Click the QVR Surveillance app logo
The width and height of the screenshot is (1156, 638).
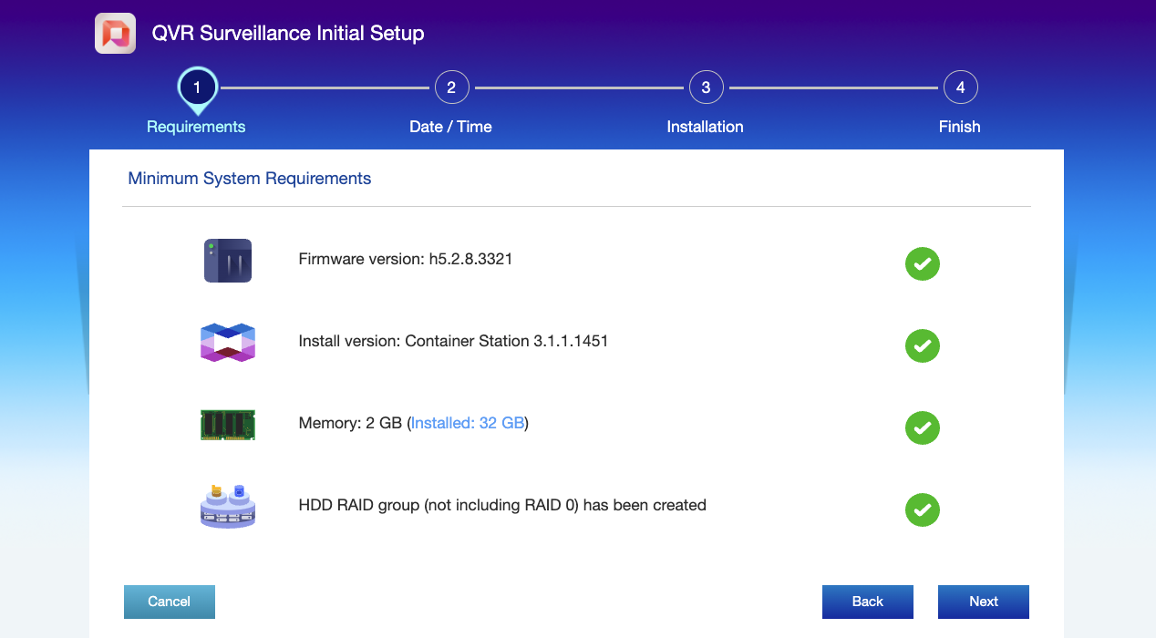click(116, 34)
